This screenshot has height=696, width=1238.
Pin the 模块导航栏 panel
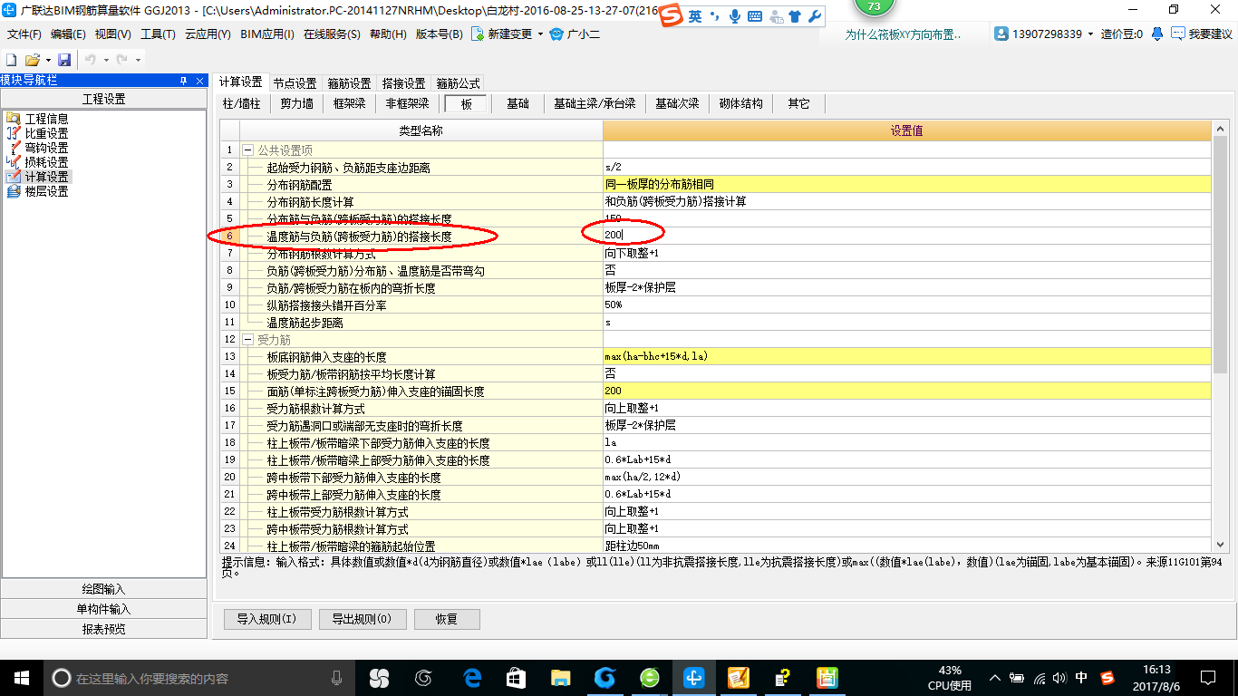[x=184, y=81]
